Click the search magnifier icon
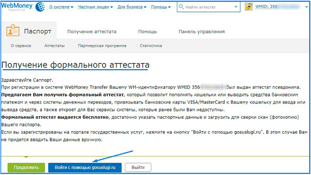This screenshot has height=175, width=311. pos(181,7)
